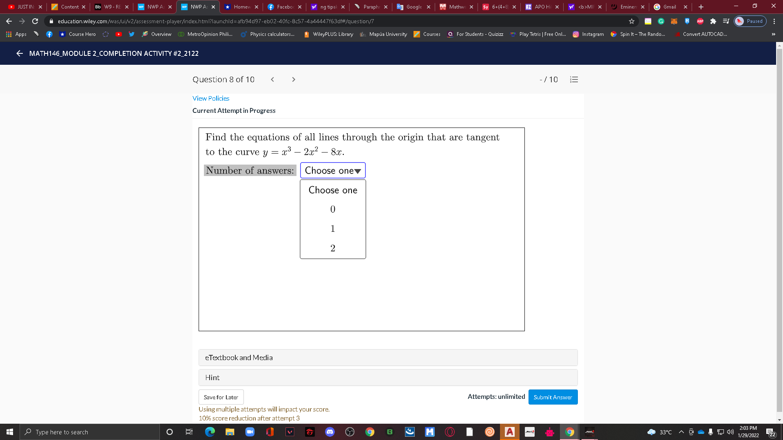Screen dimensions: 783x440
Task: Open the browser extensions puzzle icon
Action: (x=713, y=21)
